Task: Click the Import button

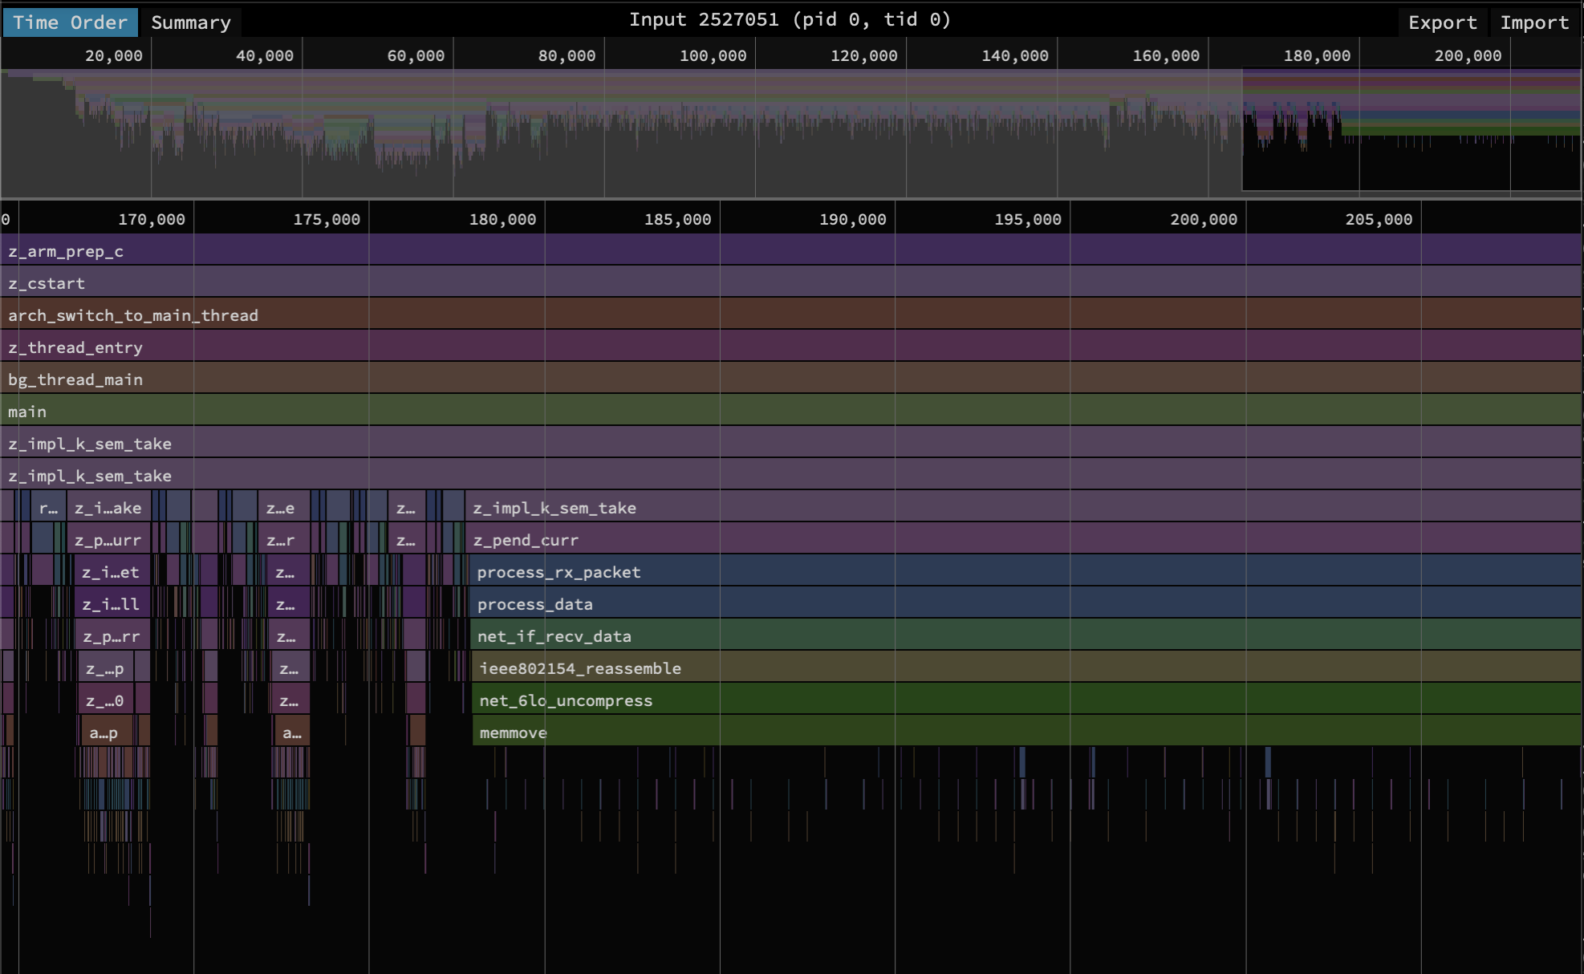Action: [1533, 22]
